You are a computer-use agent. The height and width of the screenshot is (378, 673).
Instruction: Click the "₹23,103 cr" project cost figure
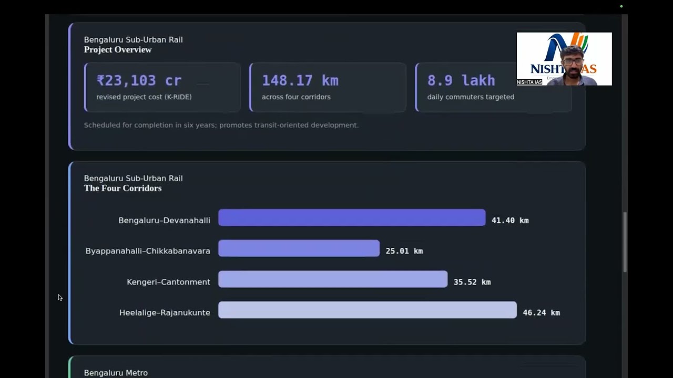tap(139, 80)
